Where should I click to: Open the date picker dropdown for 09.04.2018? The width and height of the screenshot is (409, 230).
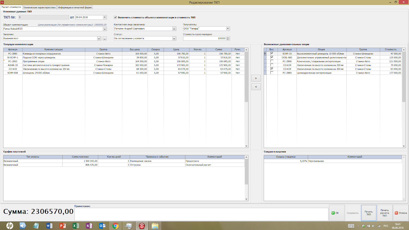105,17
